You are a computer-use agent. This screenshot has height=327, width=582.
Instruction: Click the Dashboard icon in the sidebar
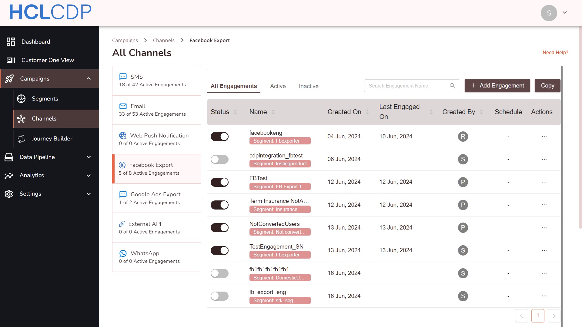point(11,42)
